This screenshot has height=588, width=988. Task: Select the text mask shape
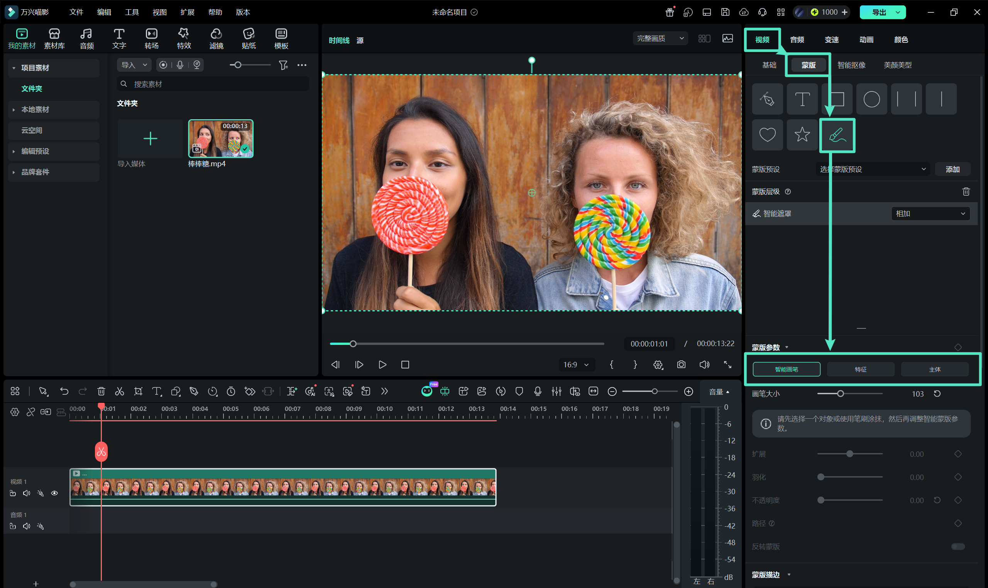coord(802,99)
